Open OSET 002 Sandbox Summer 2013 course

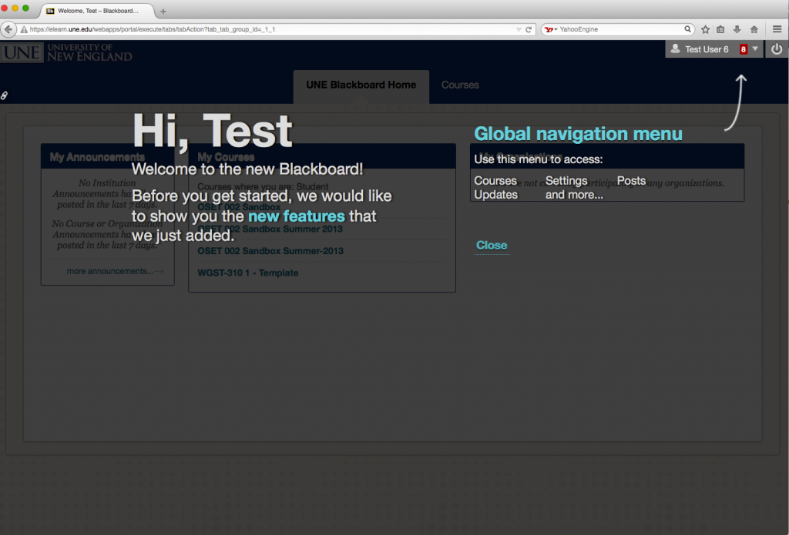pos(270,229)
